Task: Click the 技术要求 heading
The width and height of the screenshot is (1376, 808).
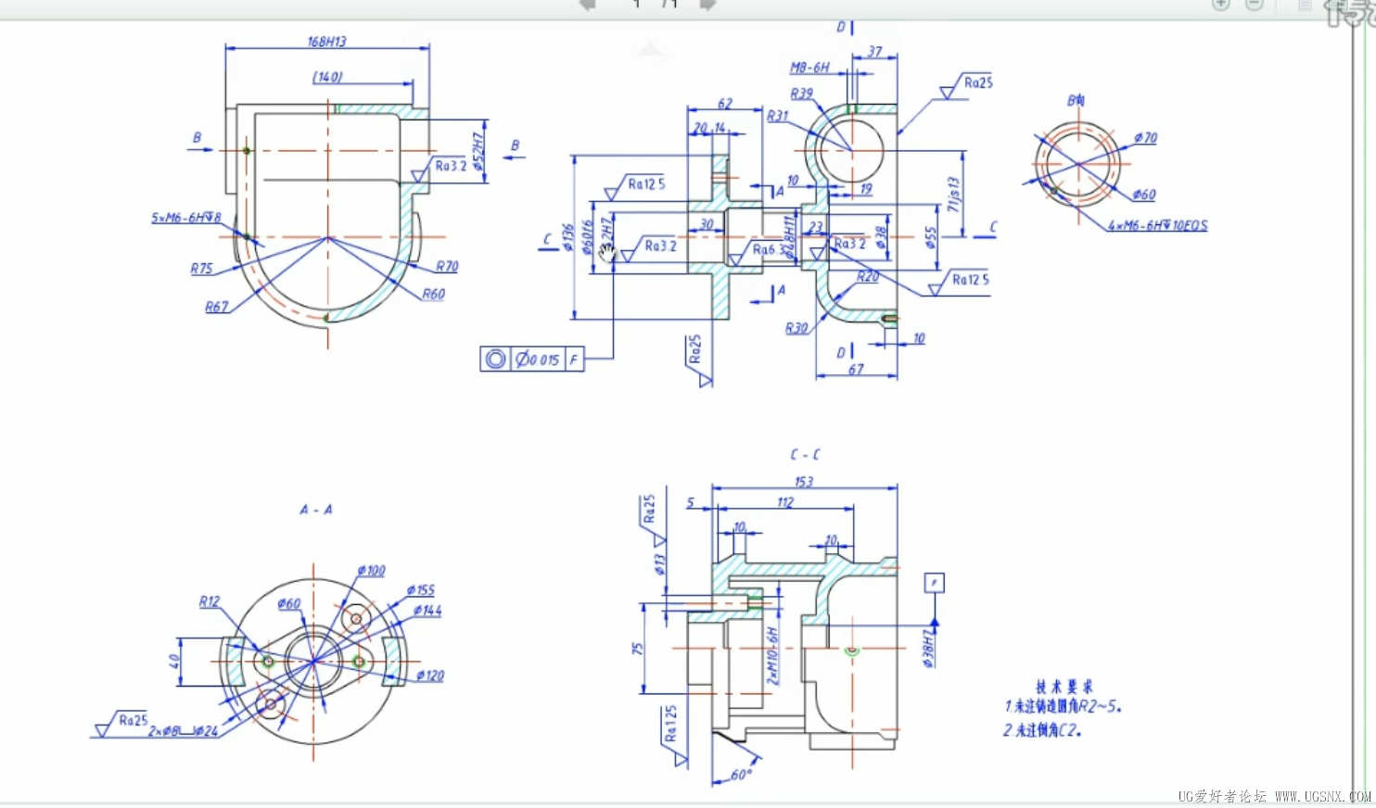Action: click(x=1064, y=687)
